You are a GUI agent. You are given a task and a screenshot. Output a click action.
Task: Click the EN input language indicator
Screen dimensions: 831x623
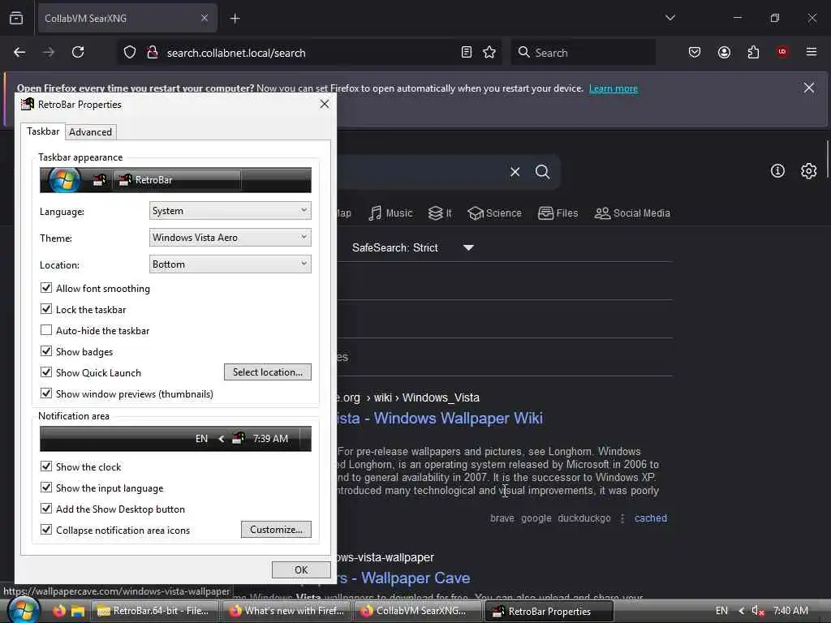(x=721, y=611)
